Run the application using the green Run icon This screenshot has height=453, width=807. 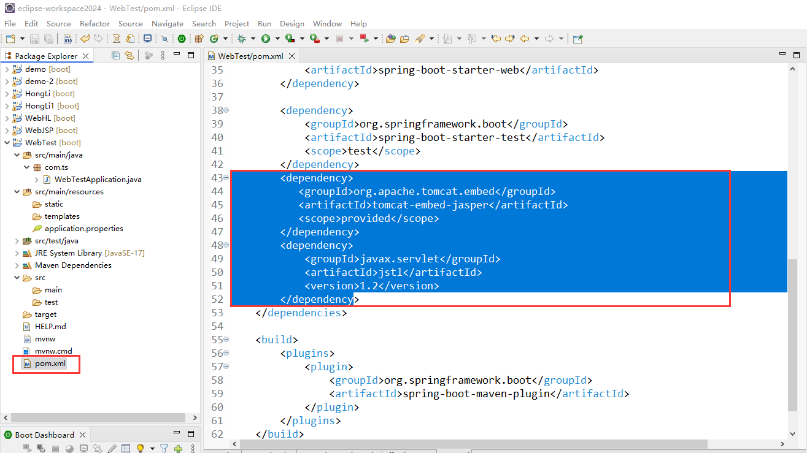pos(265,38)
